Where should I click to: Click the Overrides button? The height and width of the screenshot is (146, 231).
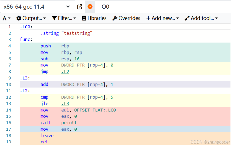(126, 18)
